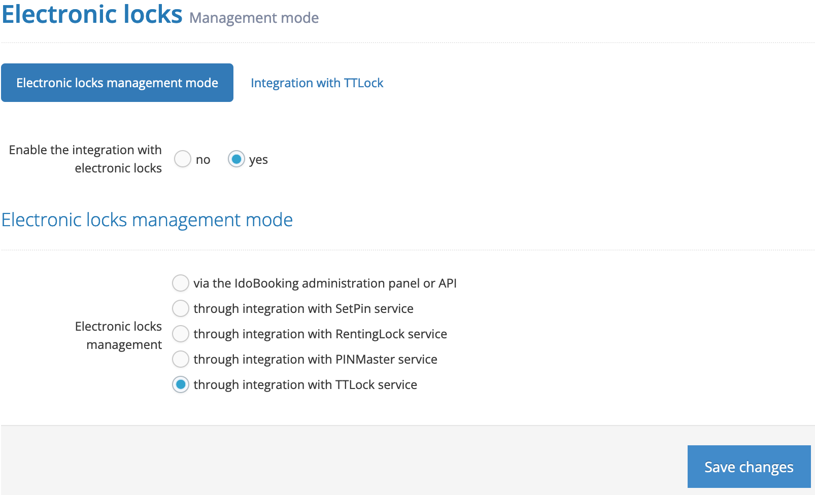
Task: Click the Electronic locks management mode section heading
Action: click(147, 220)
